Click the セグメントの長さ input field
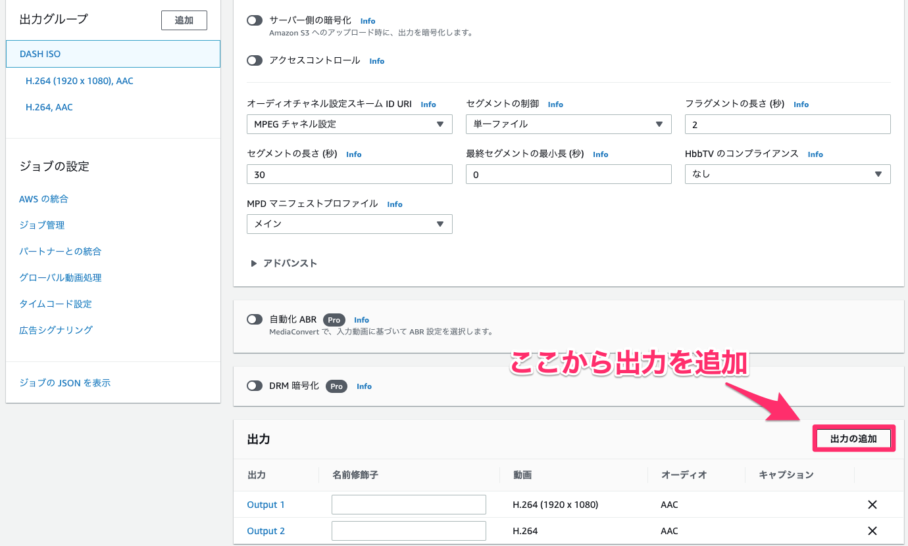This screenshot has height=546, width=908. (349, 174)
